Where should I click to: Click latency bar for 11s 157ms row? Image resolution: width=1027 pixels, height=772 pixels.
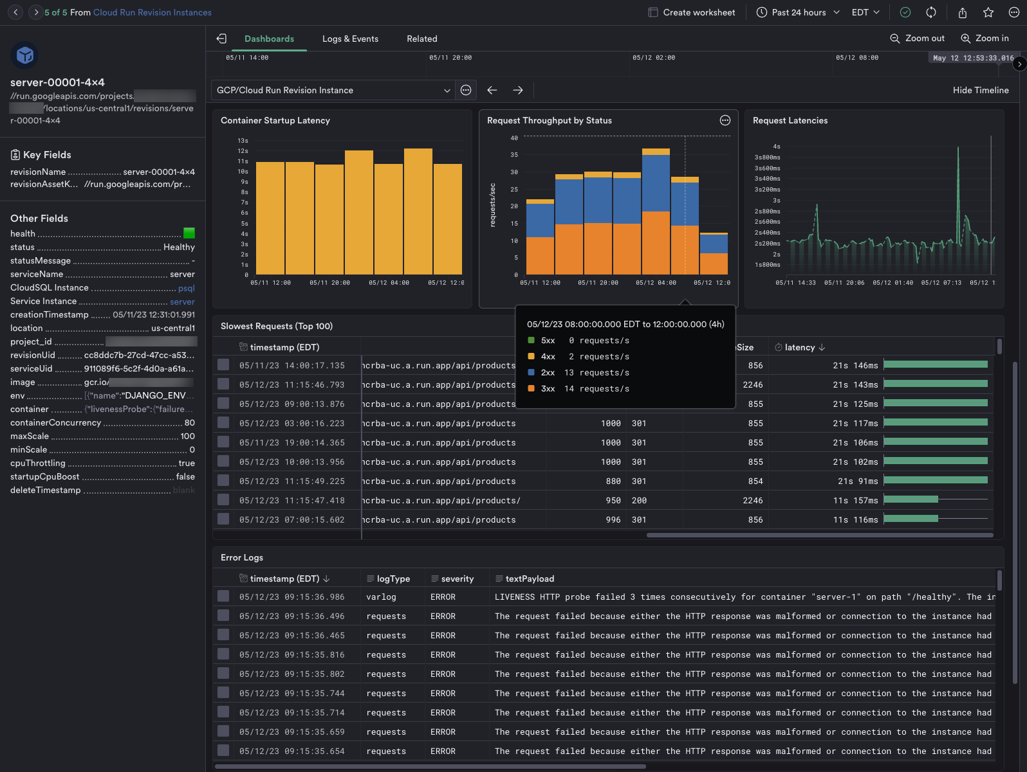(x=911, y=499)
